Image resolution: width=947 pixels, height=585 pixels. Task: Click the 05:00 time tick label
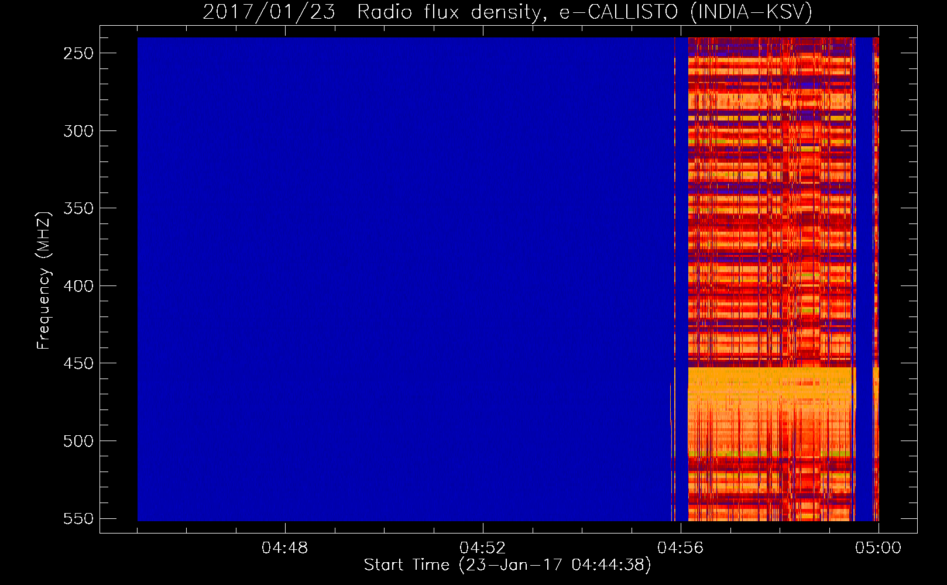[x=879, y=548]
